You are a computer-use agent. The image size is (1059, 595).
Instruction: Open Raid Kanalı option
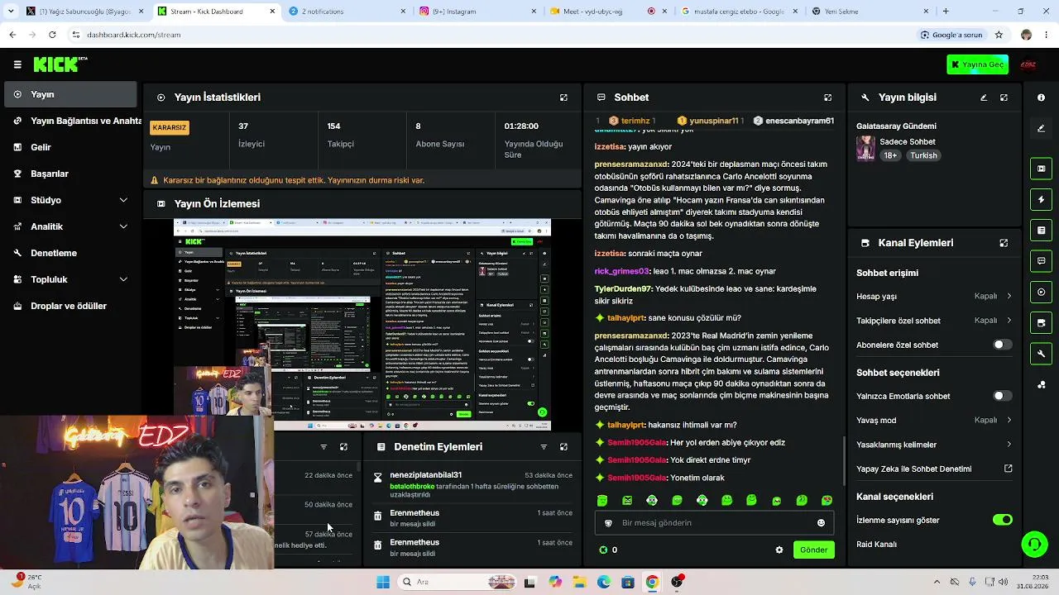pos(935,545)
